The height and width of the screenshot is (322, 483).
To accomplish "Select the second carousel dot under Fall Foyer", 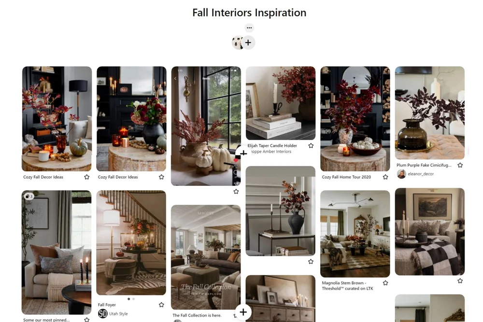I will [133, 299].
